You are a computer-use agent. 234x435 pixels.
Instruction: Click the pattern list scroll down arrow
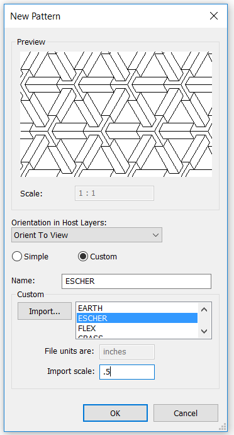204,331
